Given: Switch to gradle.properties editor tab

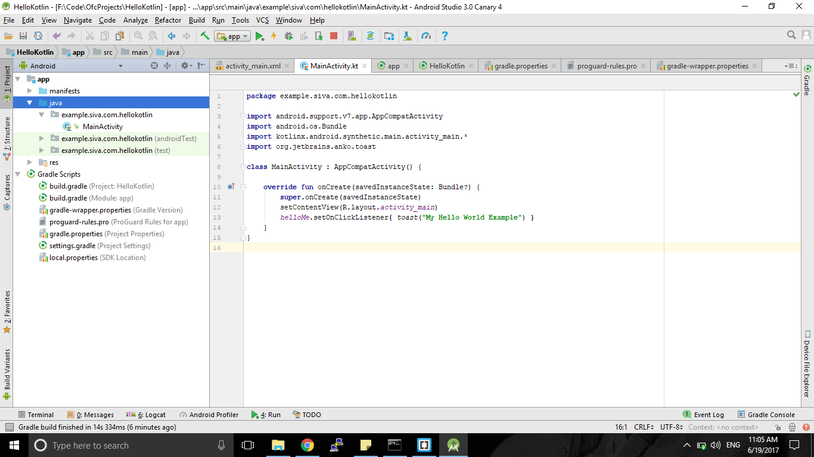Looking at the screenshot, I should (x=520, y=66).
